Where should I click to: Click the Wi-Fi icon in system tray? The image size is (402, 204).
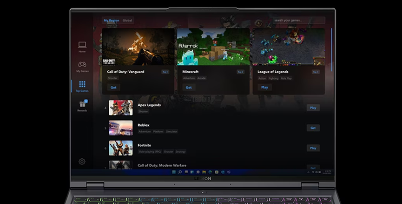(313, 172)
